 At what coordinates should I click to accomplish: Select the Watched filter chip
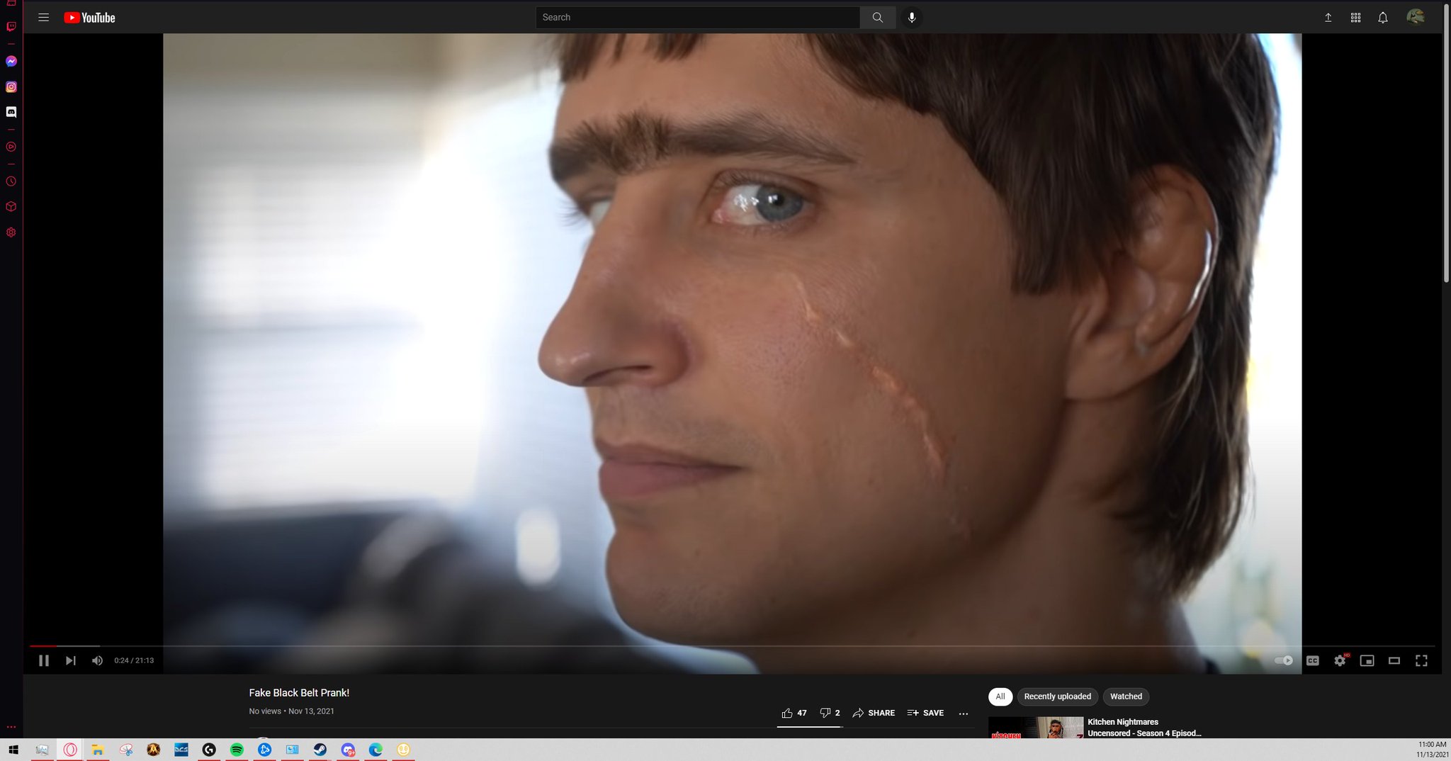tap(1126, 697)
